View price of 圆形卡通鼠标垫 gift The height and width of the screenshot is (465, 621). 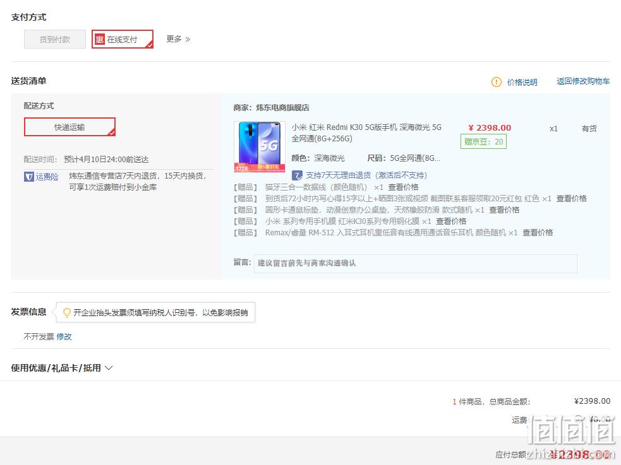[503, 210]
